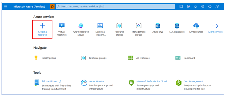Image resolution: width=225 pixels, height=95 pixels.
Task: Click the Resource groups label under Azure services
Action: [119, 33]
